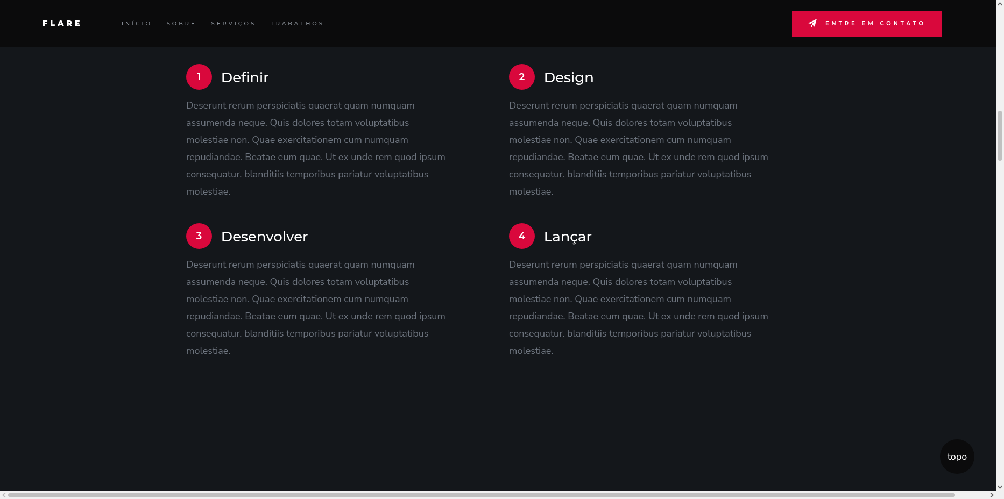This screenshot has height=499, width=1004.
Task: Click the red circle numbered 3
Action: pos(199,236)
